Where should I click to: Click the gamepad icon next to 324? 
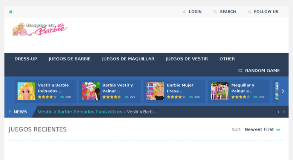coord(191,97)
